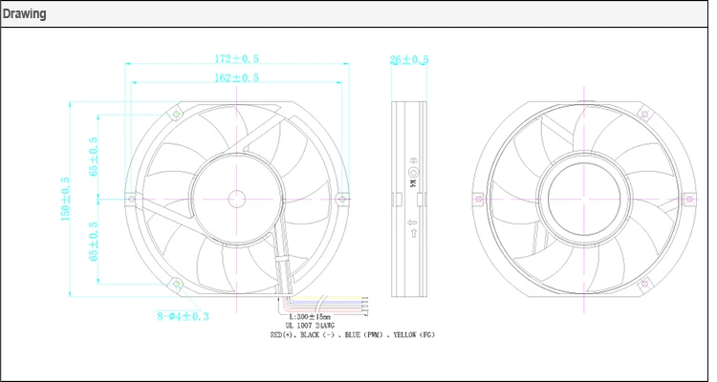Image resolution: width=717 pixels, height=382 pixels.
Task: Click the L:300±15mm wire length label
Action: click(x=310, y=317)
